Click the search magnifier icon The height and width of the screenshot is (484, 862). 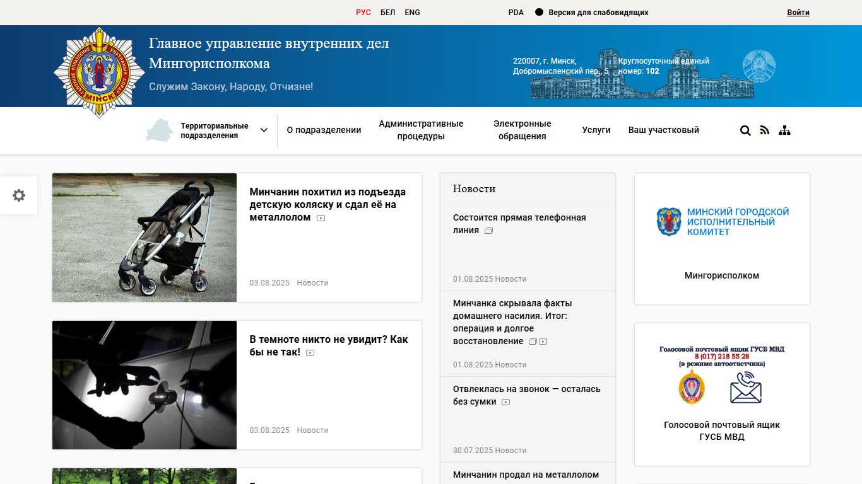click(745, 130)
